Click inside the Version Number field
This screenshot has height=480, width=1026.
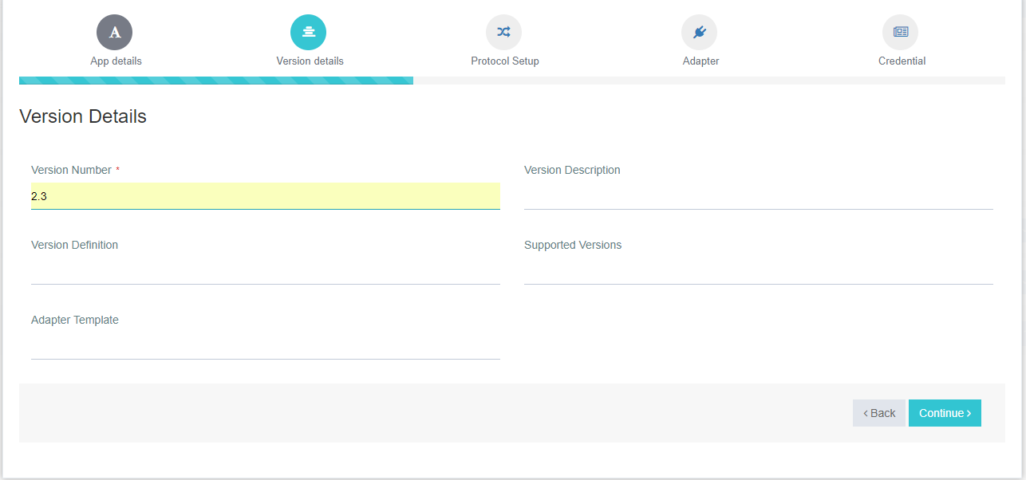coord(265,195)
